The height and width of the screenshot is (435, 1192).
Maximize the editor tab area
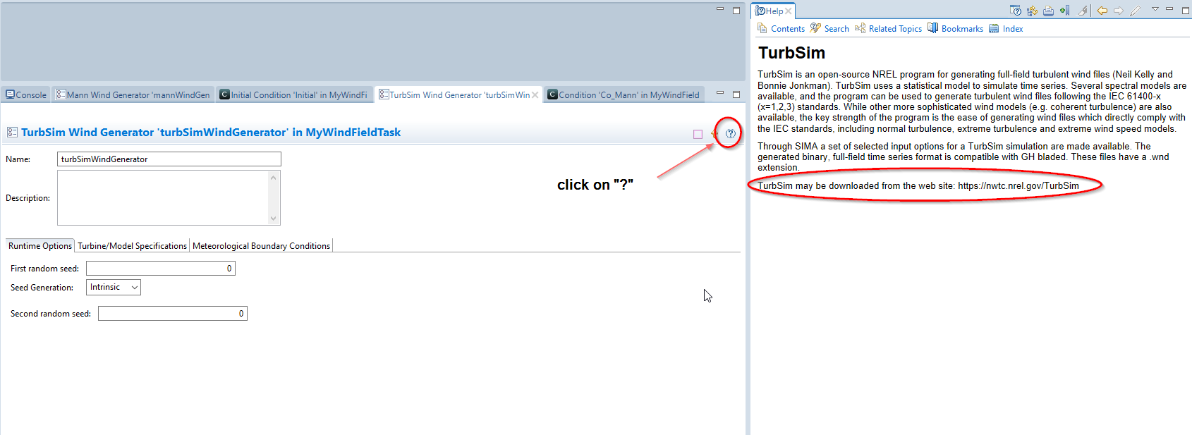click(x=736, y=94)
